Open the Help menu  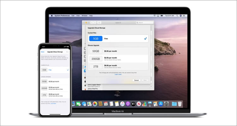coord(91,16)
